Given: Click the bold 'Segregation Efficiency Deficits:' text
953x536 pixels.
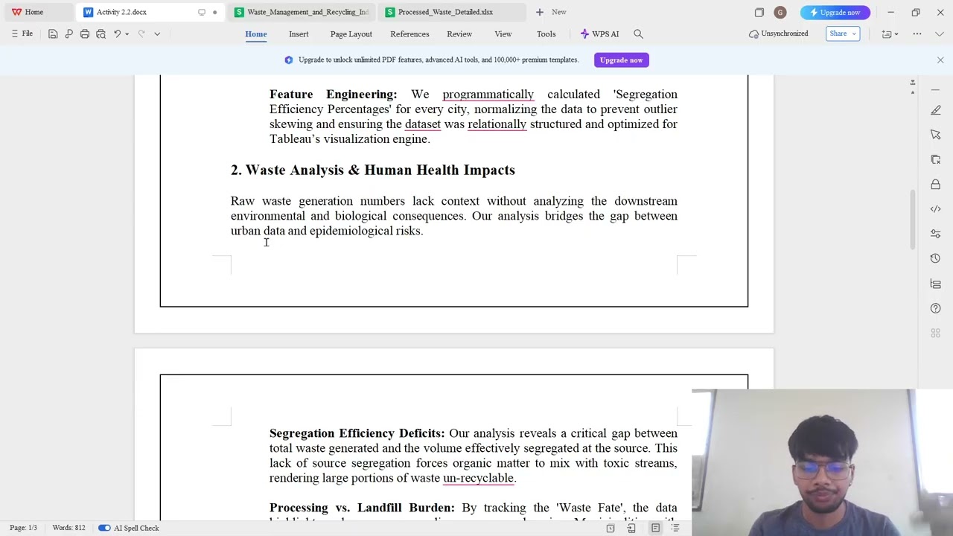Looking at the screenshot, I should tap(357, 433).
